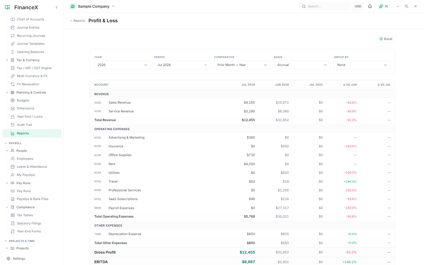Screen dimensions: 424x265
Task: Click the JUL 2026 column header
Action: coord(248,85)
